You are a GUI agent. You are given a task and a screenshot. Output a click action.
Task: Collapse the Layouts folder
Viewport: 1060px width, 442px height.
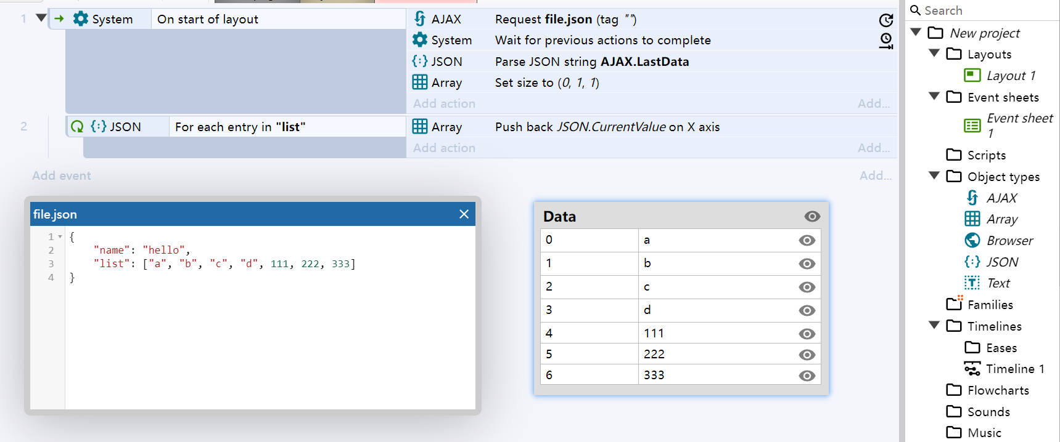(934, 53)
